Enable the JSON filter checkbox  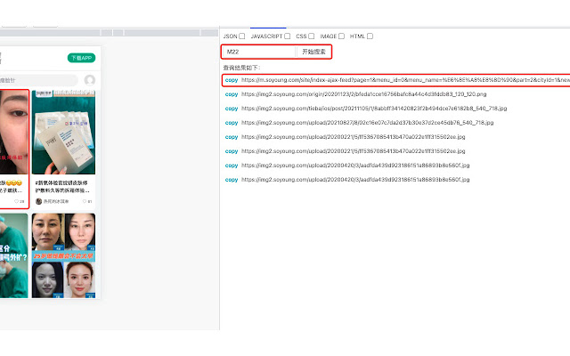[241, 36]
